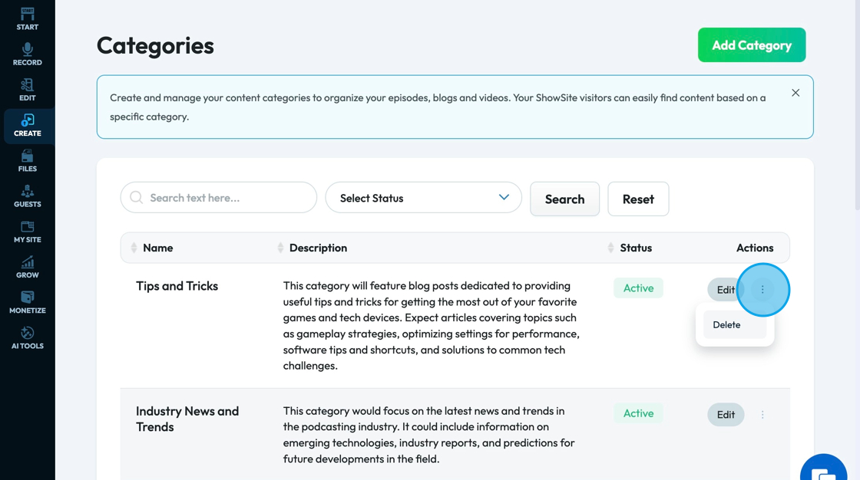This screenshot has height=480, width=860.
Task: Open the Files sidebar section
Action: (x=27, y=161)
